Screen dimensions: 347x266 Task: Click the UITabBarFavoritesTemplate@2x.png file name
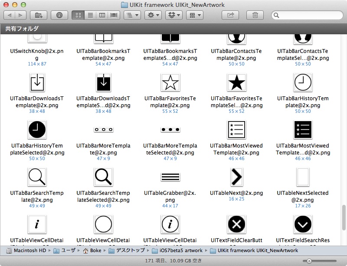170,102
